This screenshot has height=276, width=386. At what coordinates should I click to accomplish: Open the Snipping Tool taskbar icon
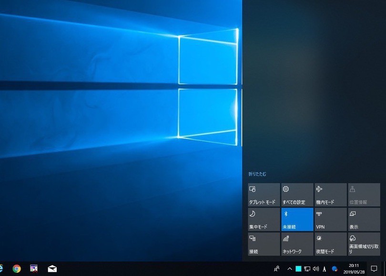coord(34,269)
